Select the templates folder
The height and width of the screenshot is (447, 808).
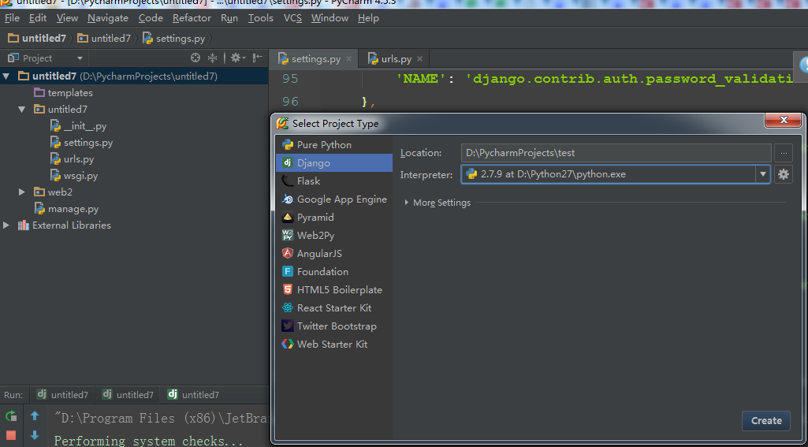(x=63, y=93)
